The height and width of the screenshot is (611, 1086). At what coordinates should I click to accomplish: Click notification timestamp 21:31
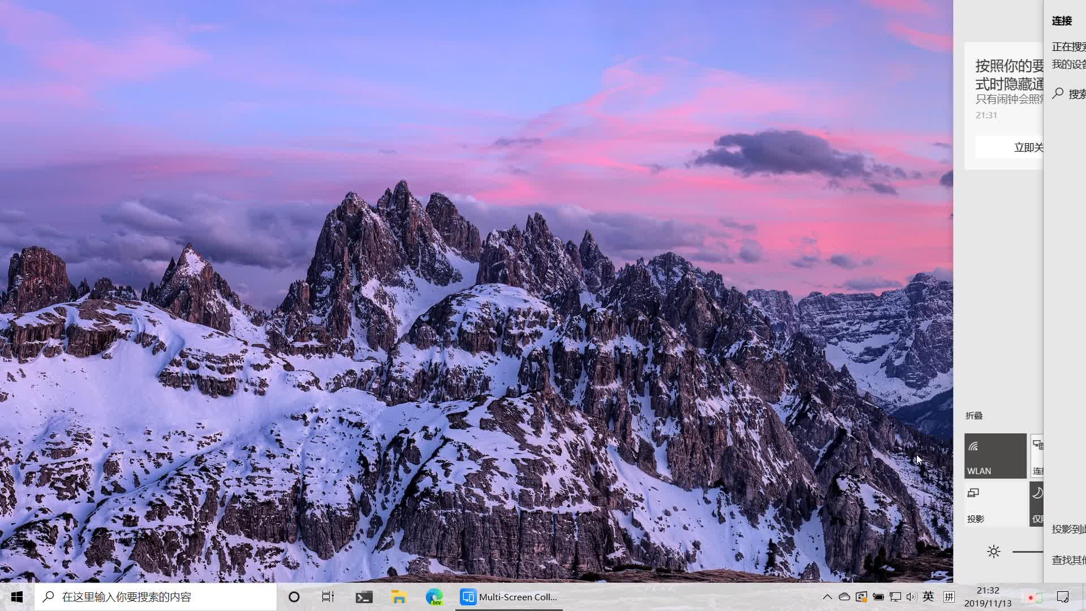(x=986, y=115)
